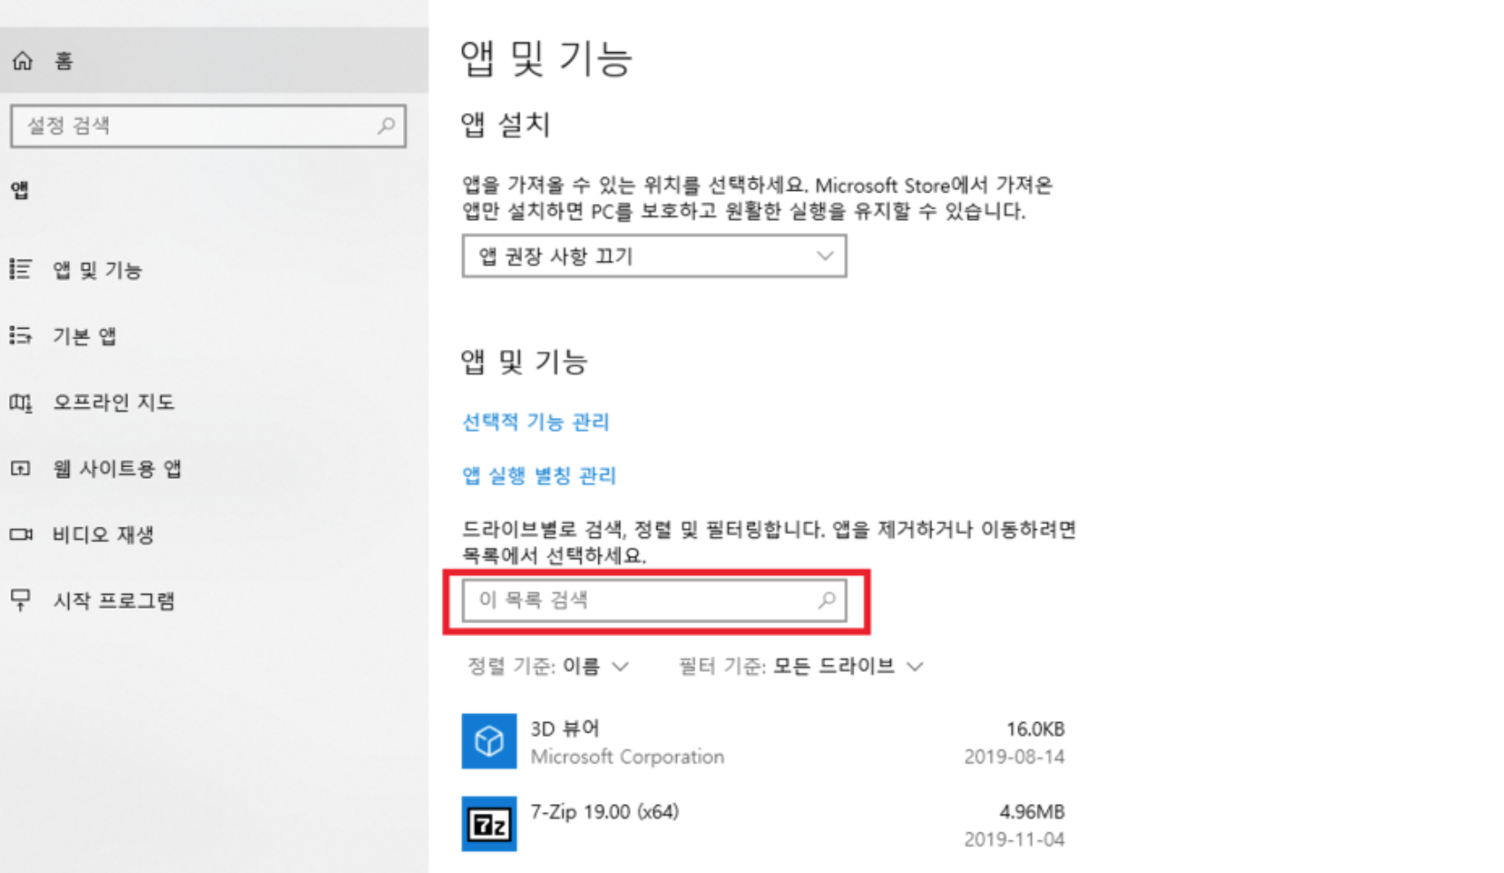Screen dimensions: 1504x873
Task: Focus the 이 목록 검색 input field
Action: point(654,600)
